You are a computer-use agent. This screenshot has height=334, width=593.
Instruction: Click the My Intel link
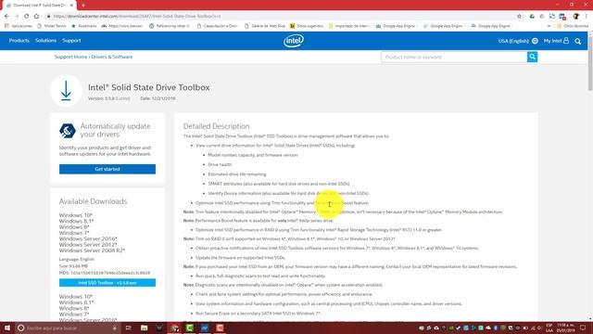(552, 41)
